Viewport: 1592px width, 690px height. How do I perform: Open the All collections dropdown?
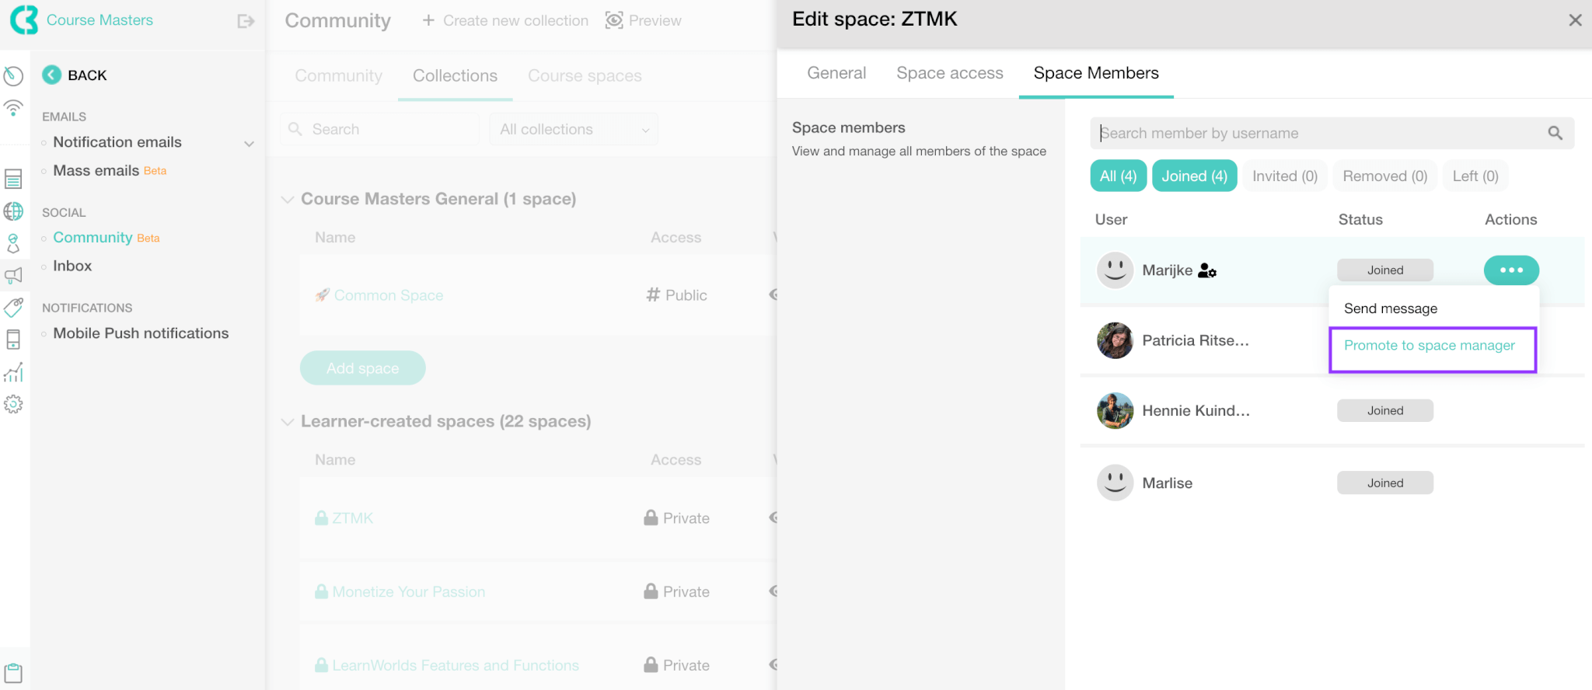tap(574, 129)
